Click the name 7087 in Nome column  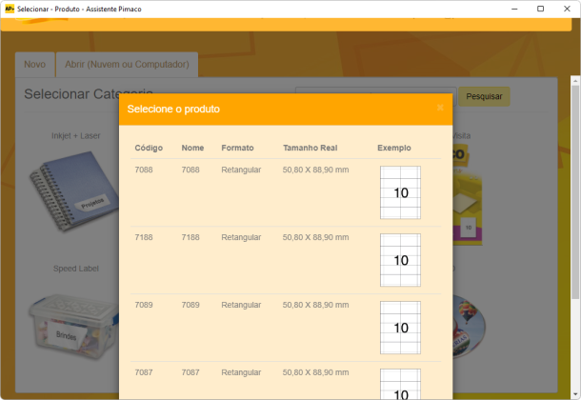tap(190, 372)
